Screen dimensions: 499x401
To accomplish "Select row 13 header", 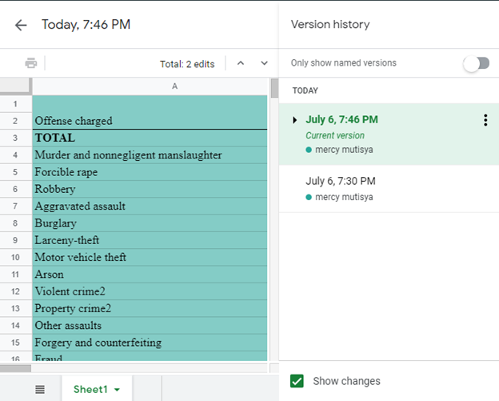I will point(15,308).
